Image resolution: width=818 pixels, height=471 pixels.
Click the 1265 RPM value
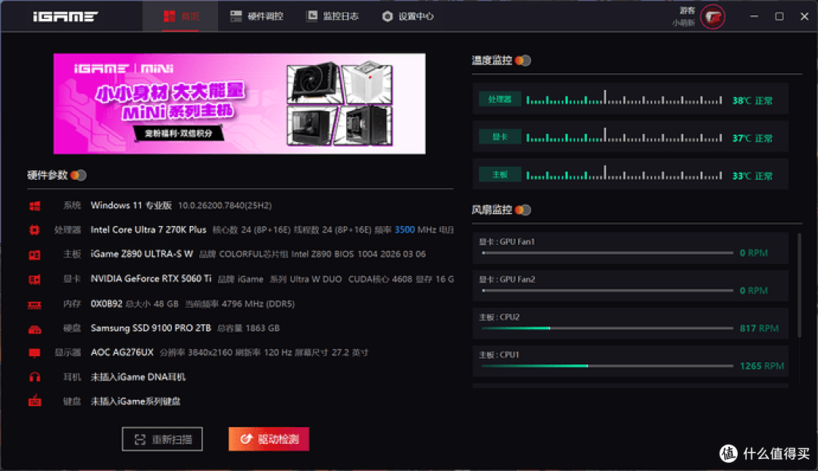click(762, 366)
